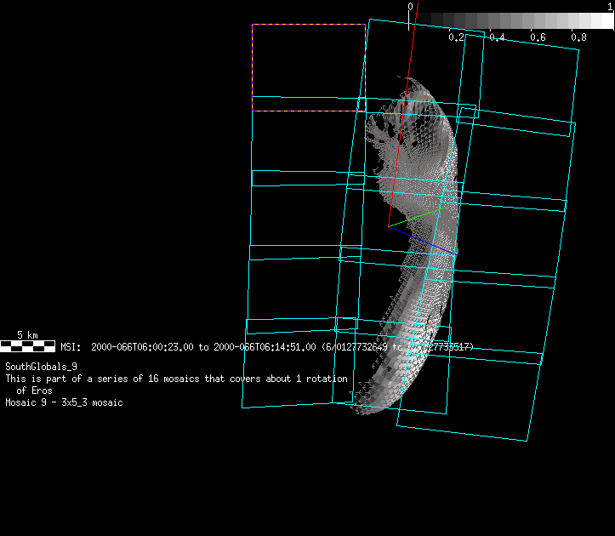Click the green axis line
The image size is (615, 536).
[417, 217]
